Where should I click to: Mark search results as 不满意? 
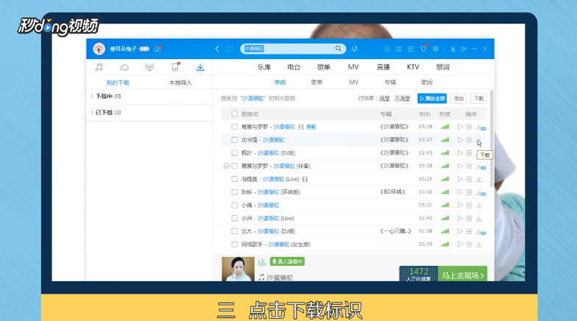point(402,99)
